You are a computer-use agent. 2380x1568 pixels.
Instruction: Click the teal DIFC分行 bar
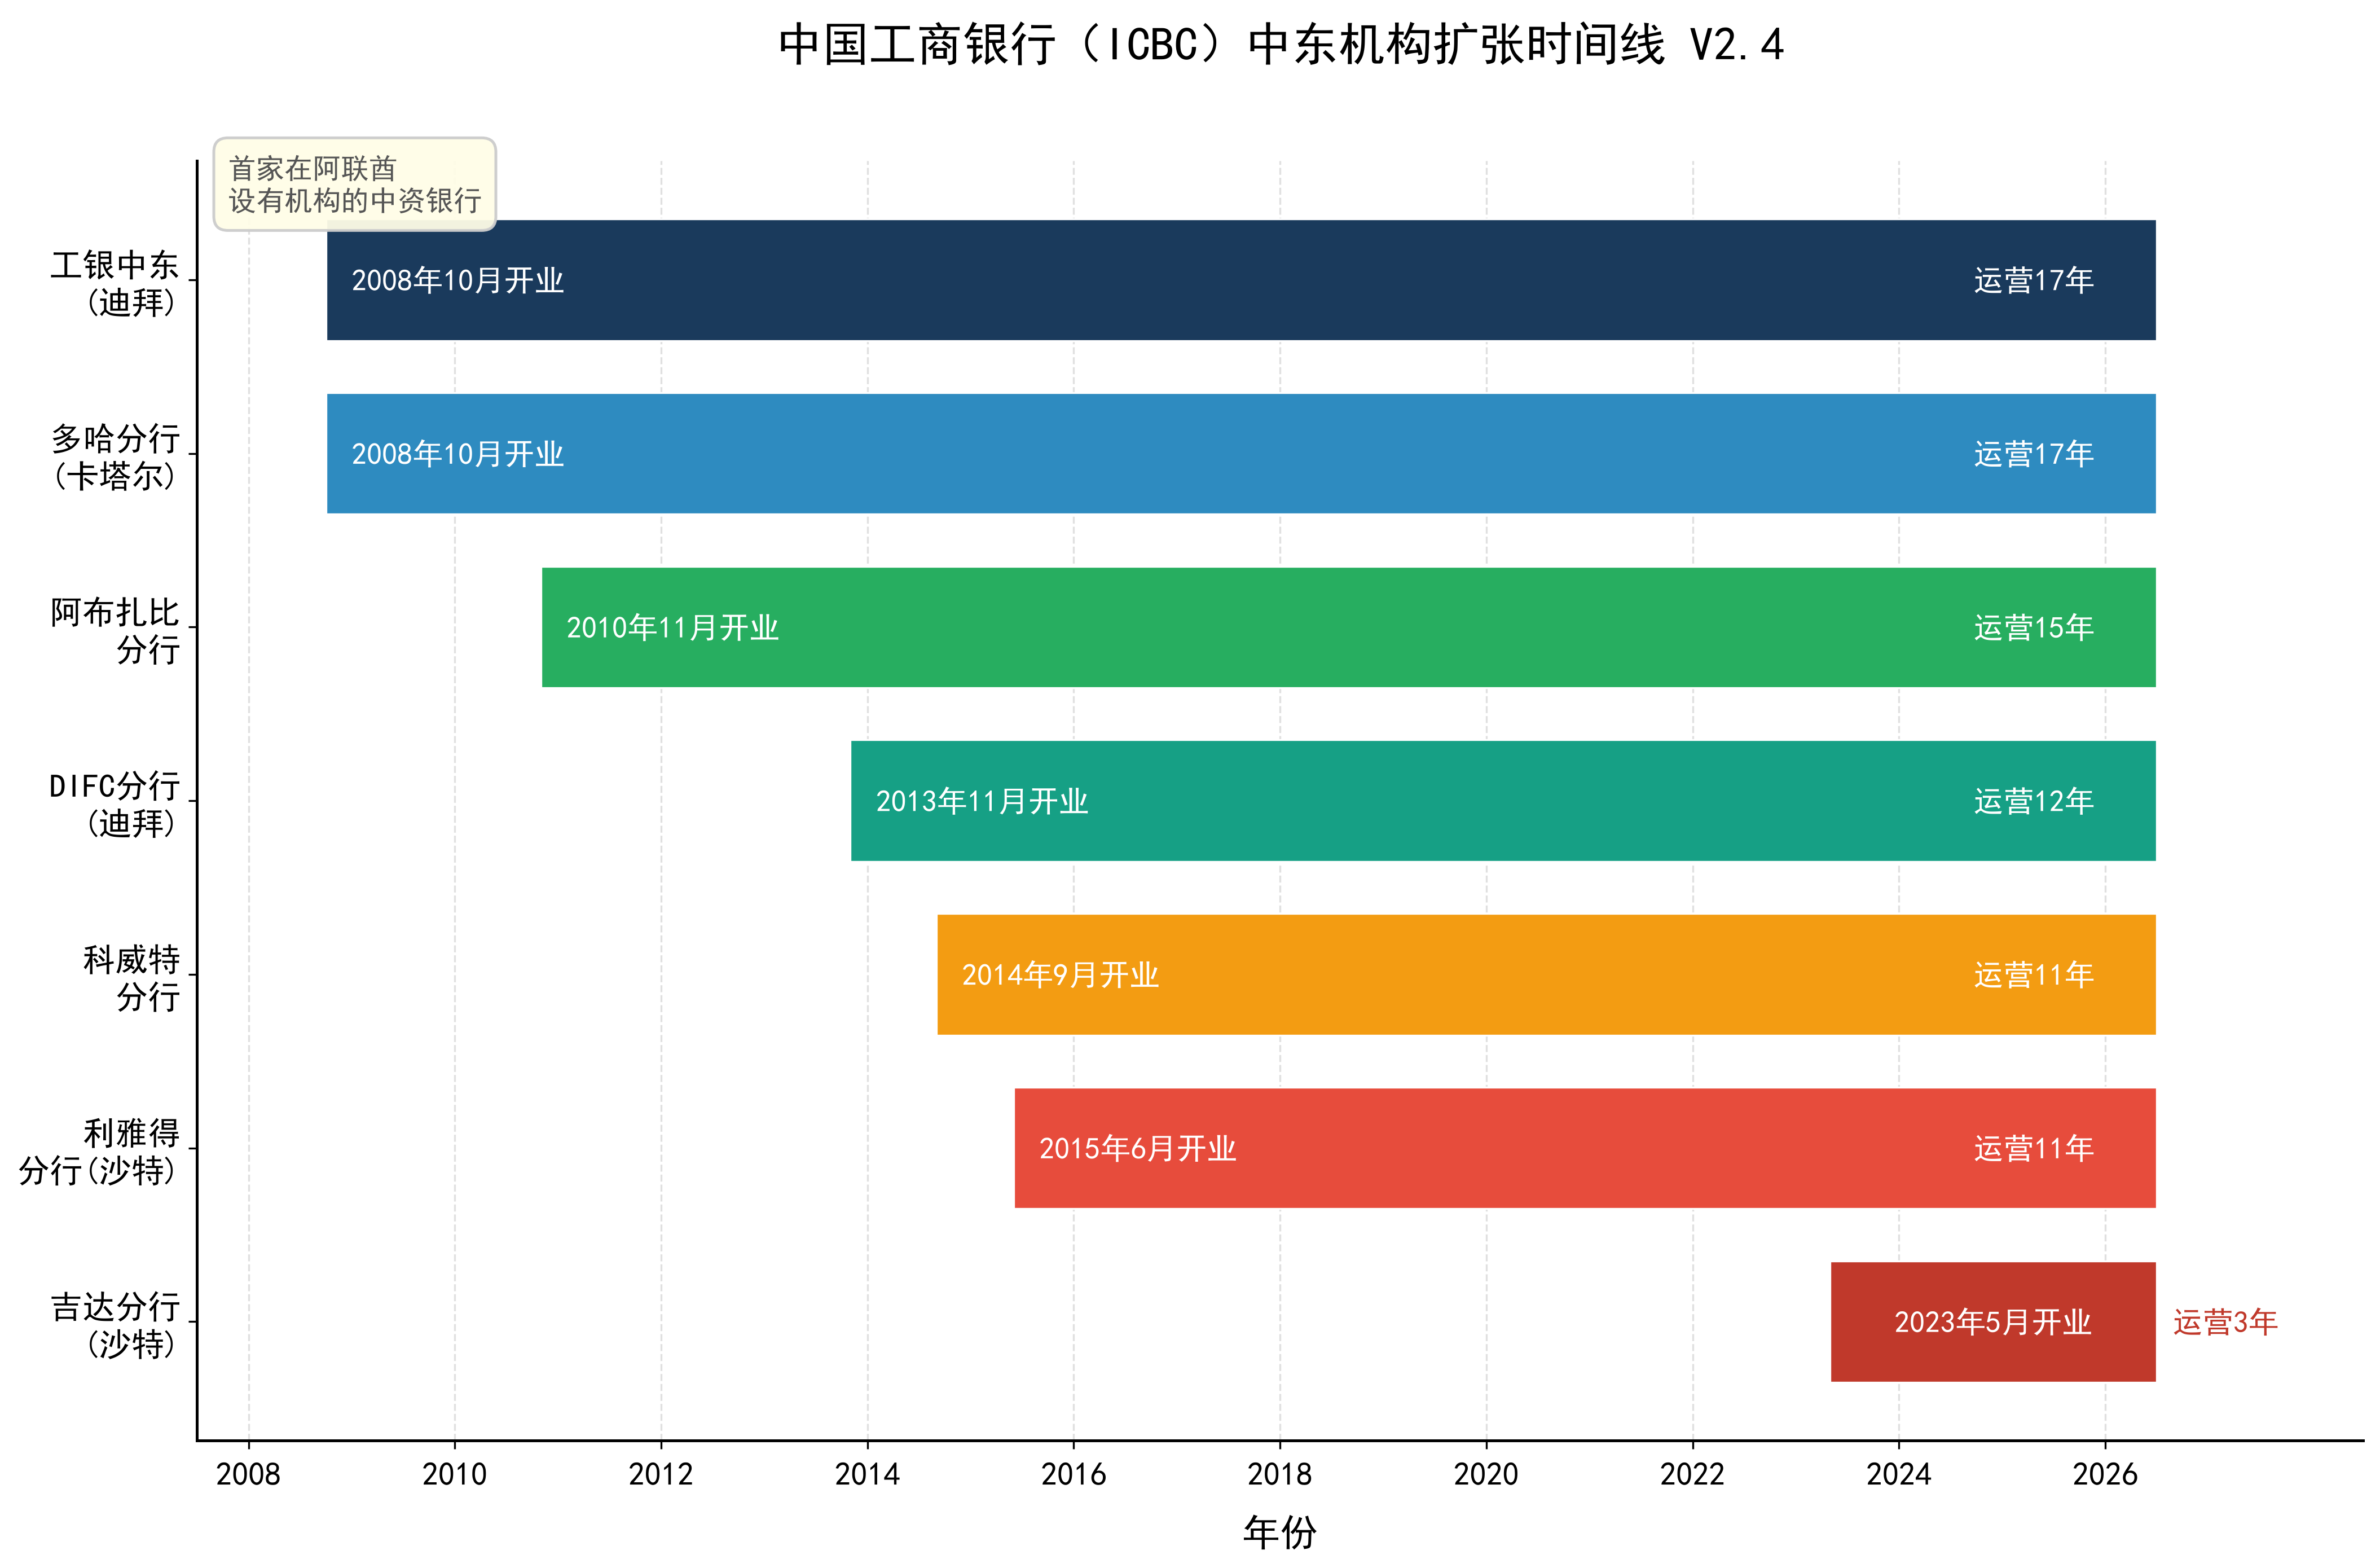pyautogui.click(x=1503, y=801)
